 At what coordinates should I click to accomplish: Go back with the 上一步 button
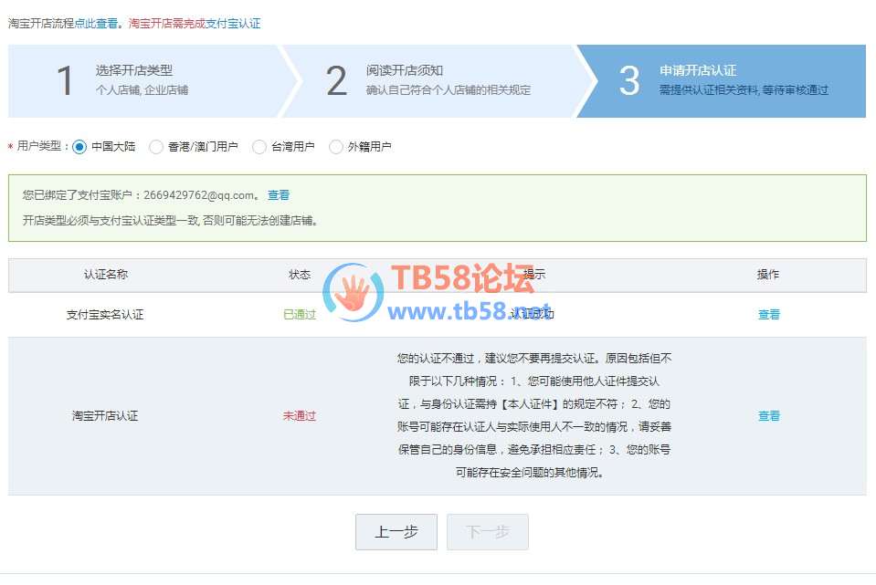point(396,532)
